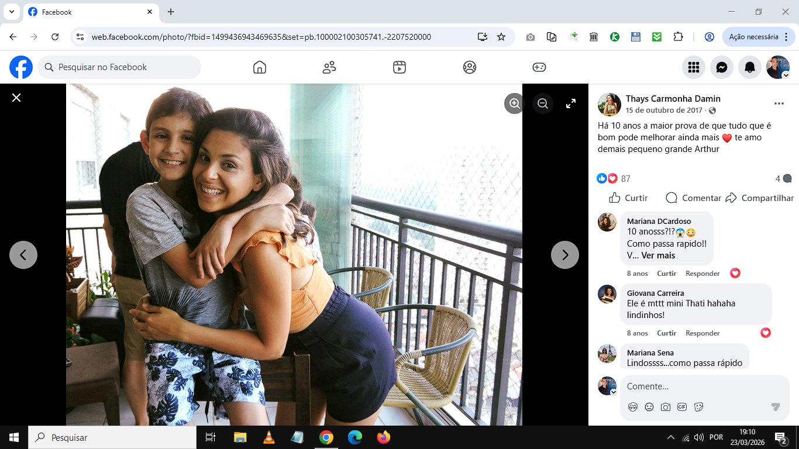The image size is (799, 449).
Task: Click Compartilhar to share post
Action: pos(760,198)
